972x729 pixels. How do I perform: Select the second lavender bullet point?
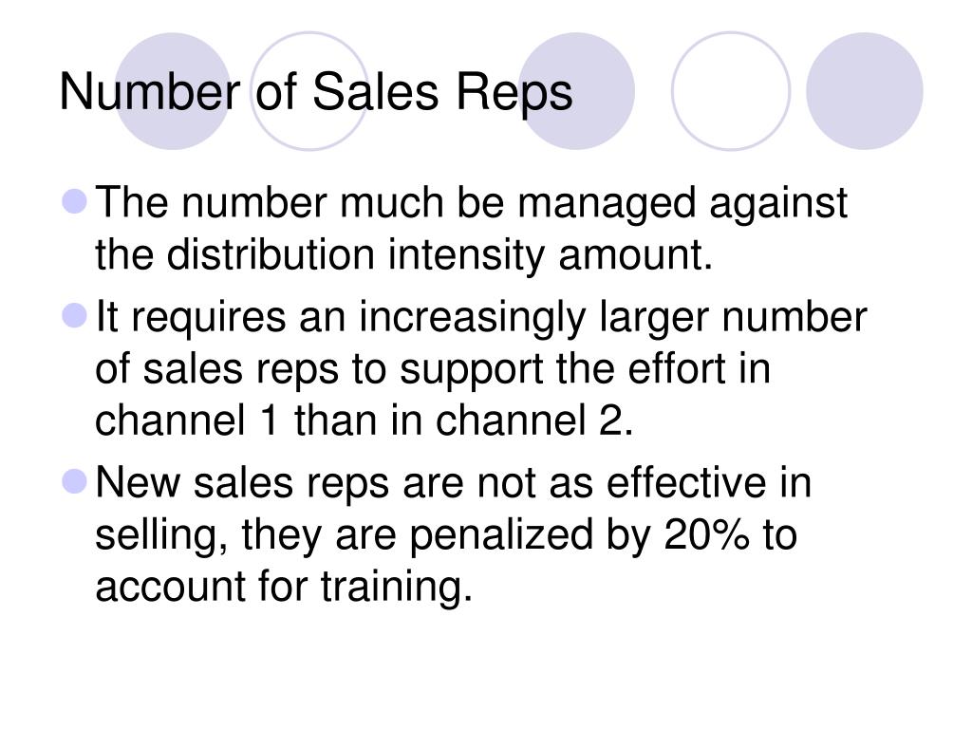click(x=75, y=315)
